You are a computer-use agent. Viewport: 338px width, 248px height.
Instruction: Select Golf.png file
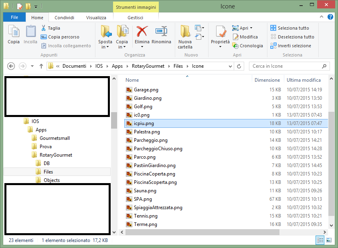(x=226, y=107)
